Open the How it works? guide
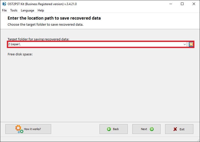The image size is (200, 142). pos(28,129)
